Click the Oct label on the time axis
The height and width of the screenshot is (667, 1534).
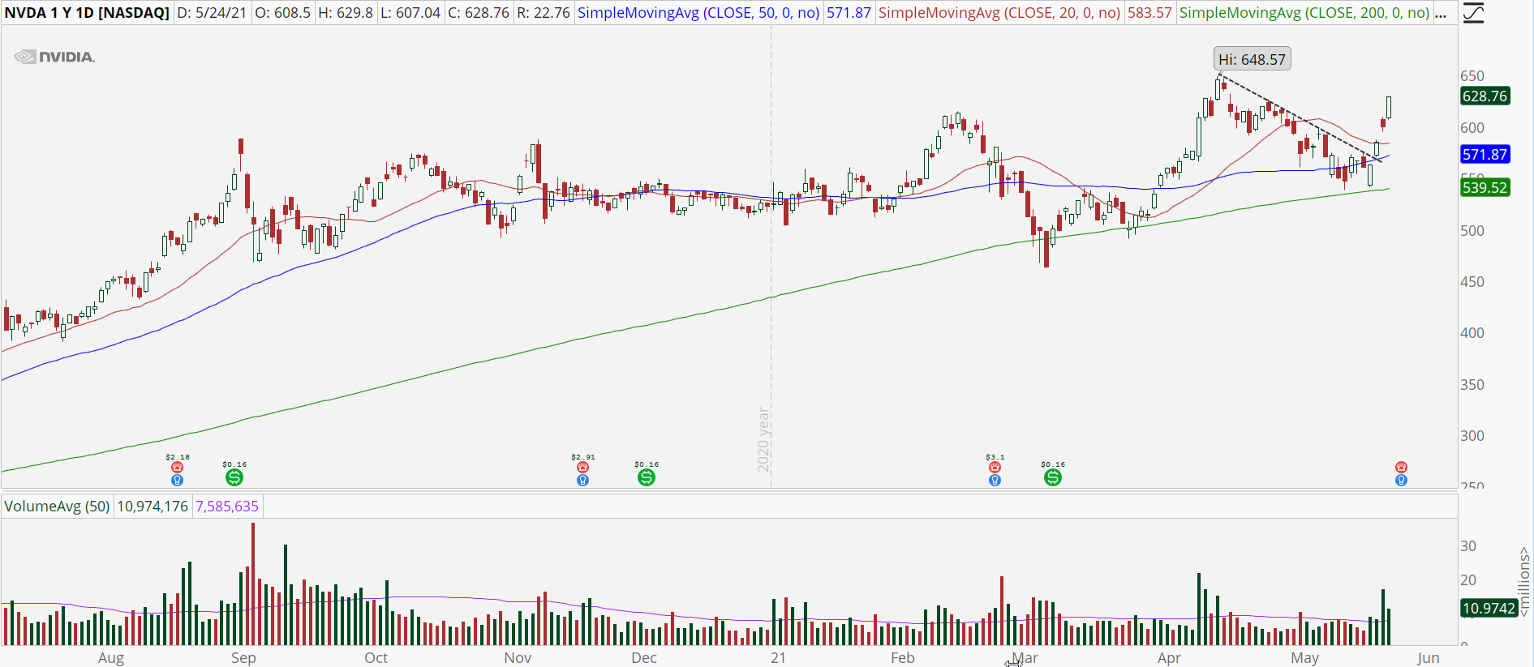pos(376,657)
